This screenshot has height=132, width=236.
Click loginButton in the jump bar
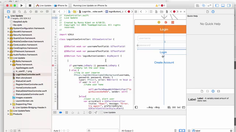[114, 11]
